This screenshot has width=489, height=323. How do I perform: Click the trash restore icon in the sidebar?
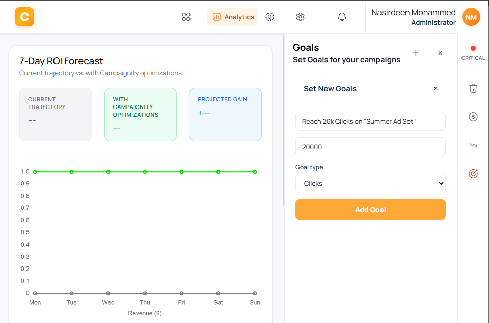tap(473, 89)
